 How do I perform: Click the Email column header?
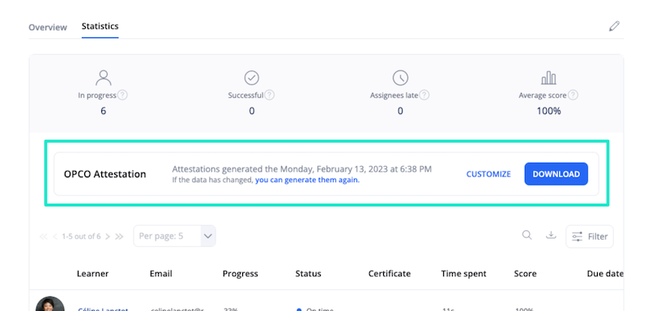click(160, 274)
